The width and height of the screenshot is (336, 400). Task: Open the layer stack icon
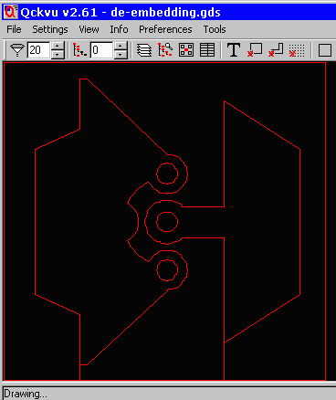(x=144, y=49)
